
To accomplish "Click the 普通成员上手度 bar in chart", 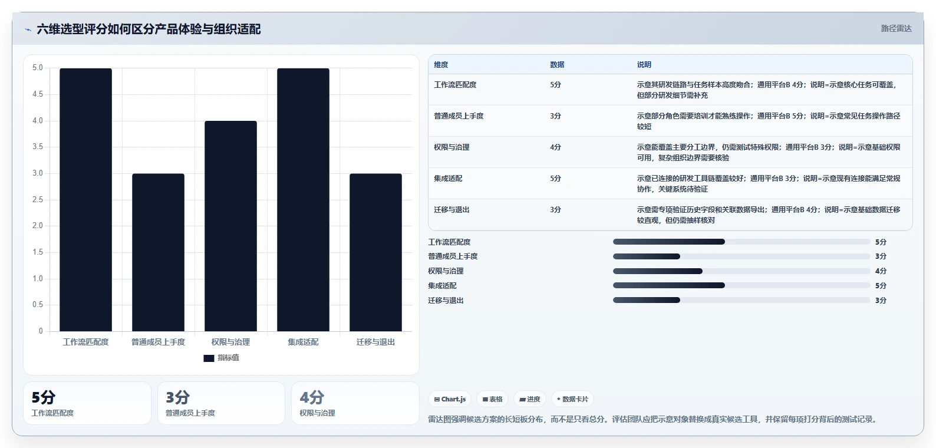I will tap(158, 252).
